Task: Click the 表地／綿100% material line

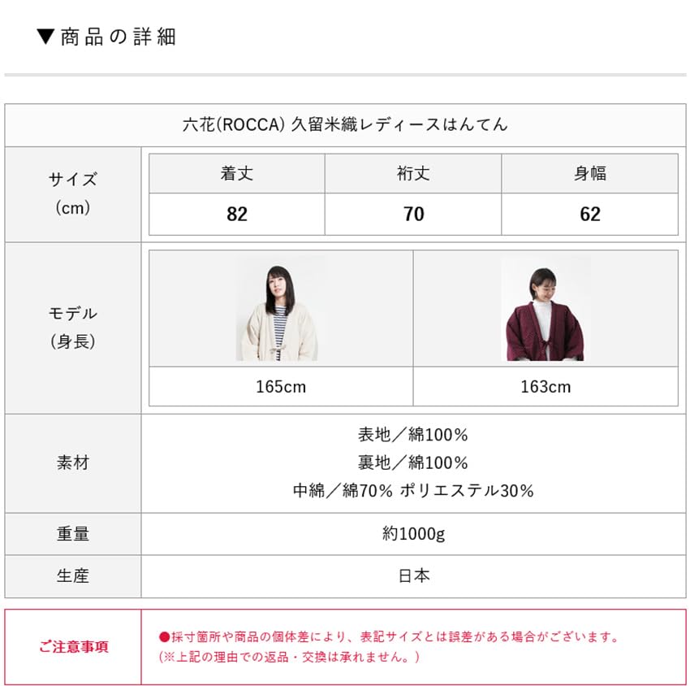Action: [x=413, y=435]
